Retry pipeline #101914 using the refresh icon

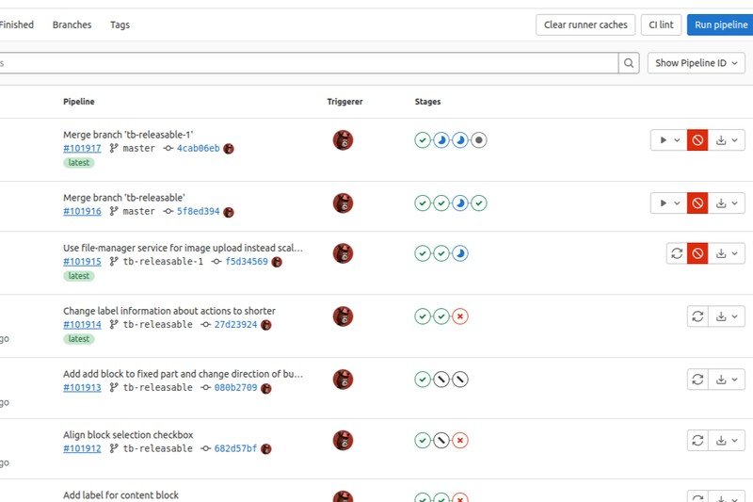(x=697, y=316)
